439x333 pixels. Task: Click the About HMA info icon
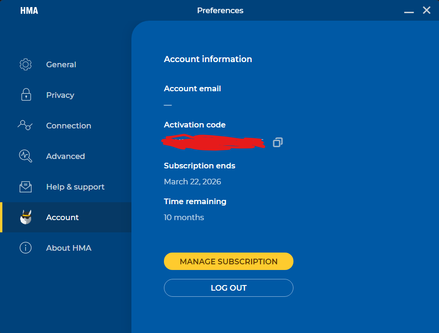click(x=25, y=248)
